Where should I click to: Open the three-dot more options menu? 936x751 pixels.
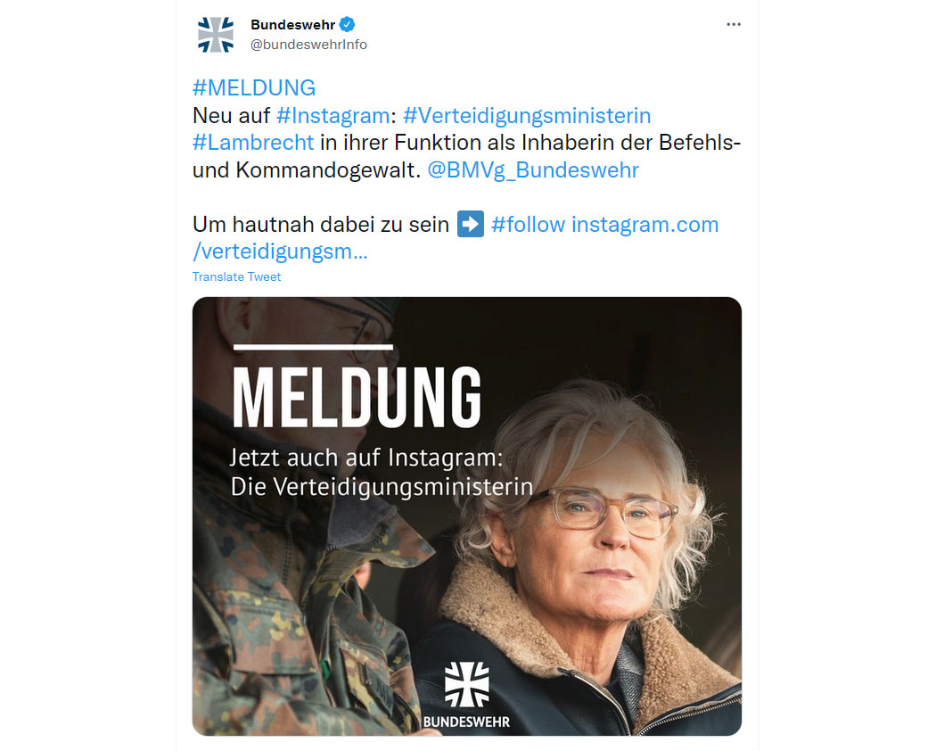coord(734,24)
